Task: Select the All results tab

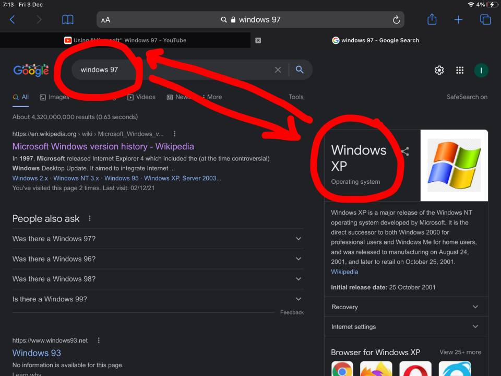Action: click(x=21, y=97)
